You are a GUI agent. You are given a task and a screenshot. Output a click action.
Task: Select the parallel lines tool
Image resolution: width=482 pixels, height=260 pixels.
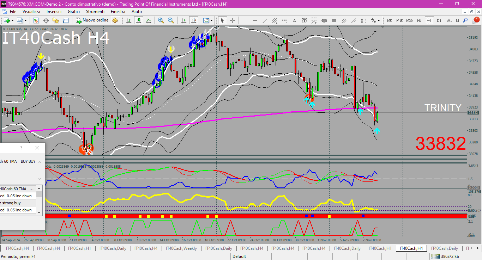click(344, 20)
